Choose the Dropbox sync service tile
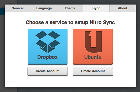 click(48, 47)
